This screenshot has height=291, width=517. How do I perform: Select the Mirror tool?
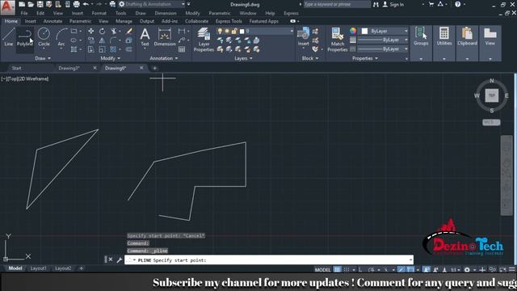(103, 40)
